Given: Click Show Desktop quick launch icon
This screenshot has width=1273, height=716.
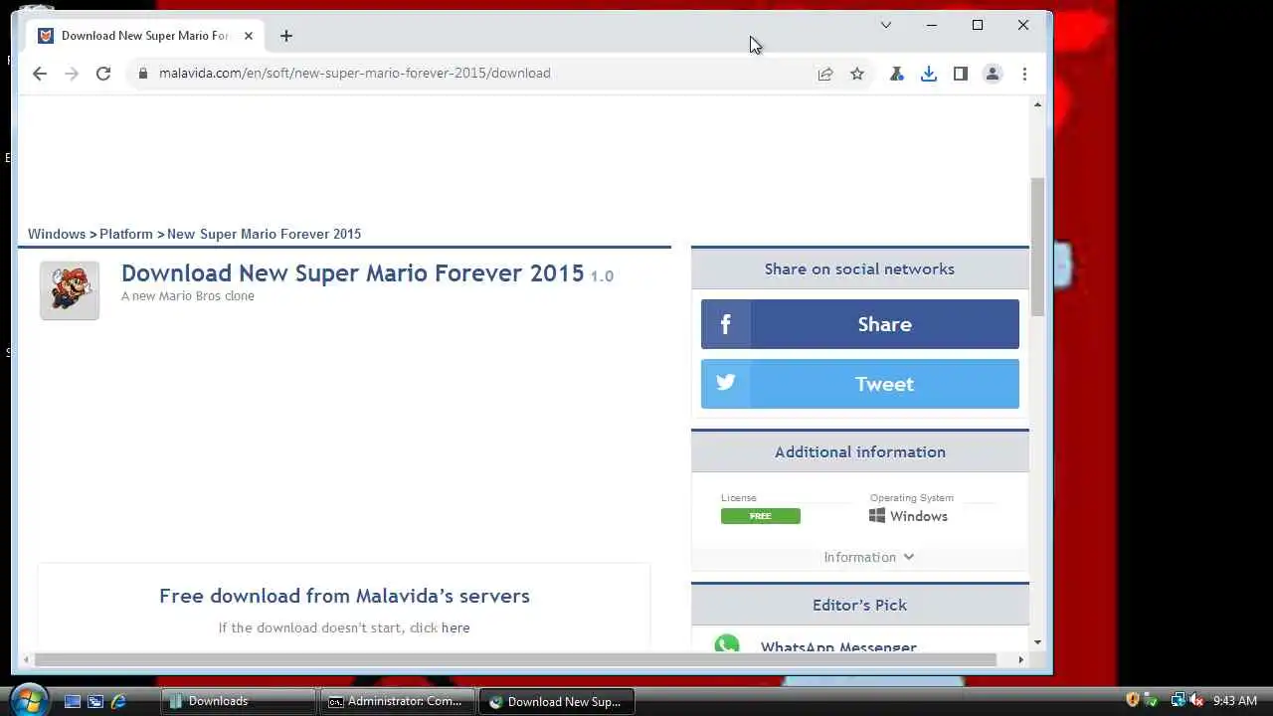Looking at the screenshot, I should coord(73,701).
